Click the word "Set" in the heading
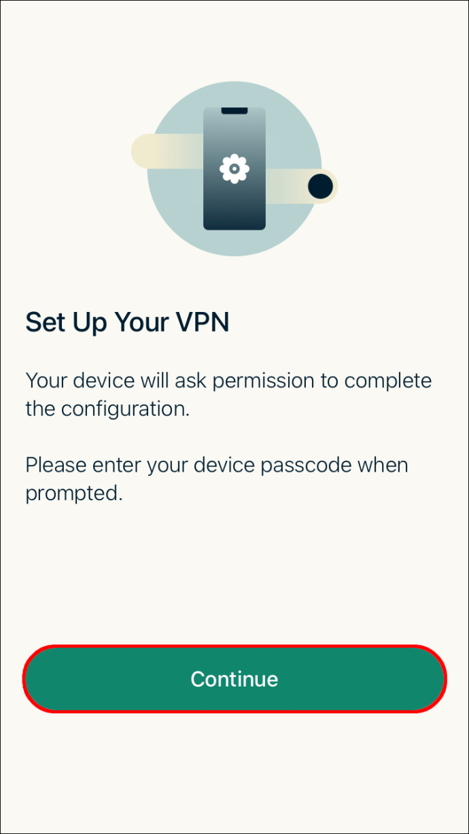Image resolution: width=469 pixels, height=834 pixels. point(45,323)
